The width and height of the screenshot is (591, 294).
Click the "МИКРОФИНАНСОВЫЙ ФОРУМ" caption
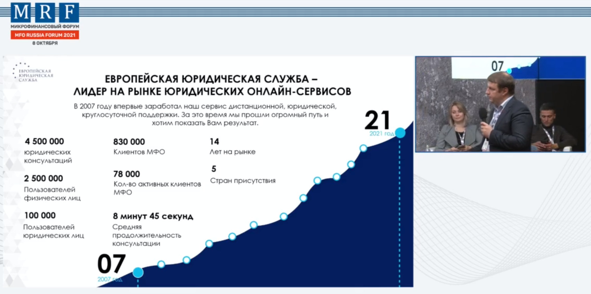tap(45, 26)
